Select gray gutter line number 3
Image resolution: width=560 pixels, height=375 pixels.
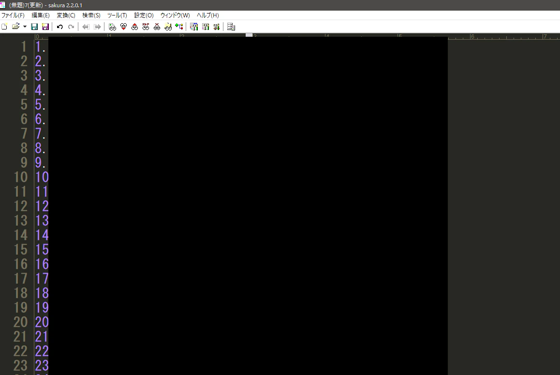[24, 76]
